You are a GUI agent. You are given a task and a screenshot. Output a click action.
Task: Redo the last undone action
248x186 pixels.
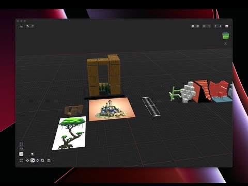[x=33, y=26]
